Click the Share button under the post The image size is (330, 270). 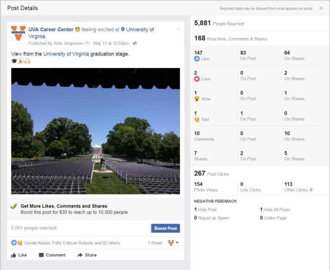[87, 255]
